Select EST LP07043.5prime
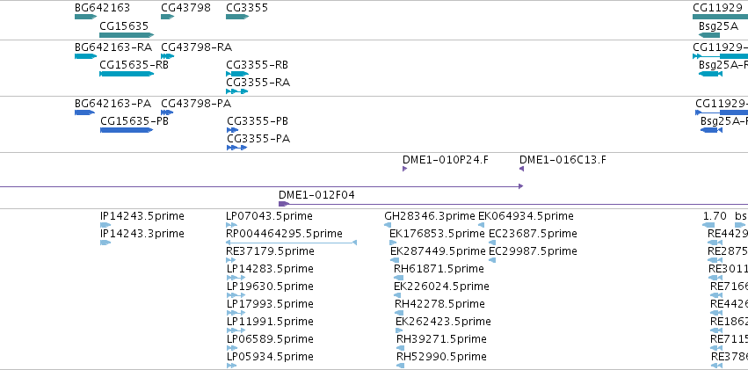Image resolution: width=748 pixels, height=370 pixels. pyautogui.click(x=269, y=216)
